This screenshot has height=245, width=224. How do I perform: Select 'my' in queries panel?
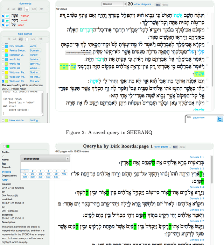click(x=21, y=39)
